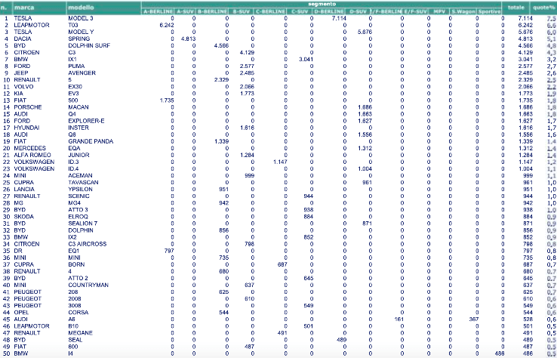Select the 'A-BERLINE' segment header

tap(157, 12)
